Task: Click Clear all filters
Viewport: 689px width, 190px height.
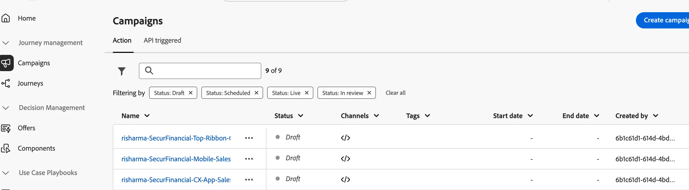Action: point(396,93)
